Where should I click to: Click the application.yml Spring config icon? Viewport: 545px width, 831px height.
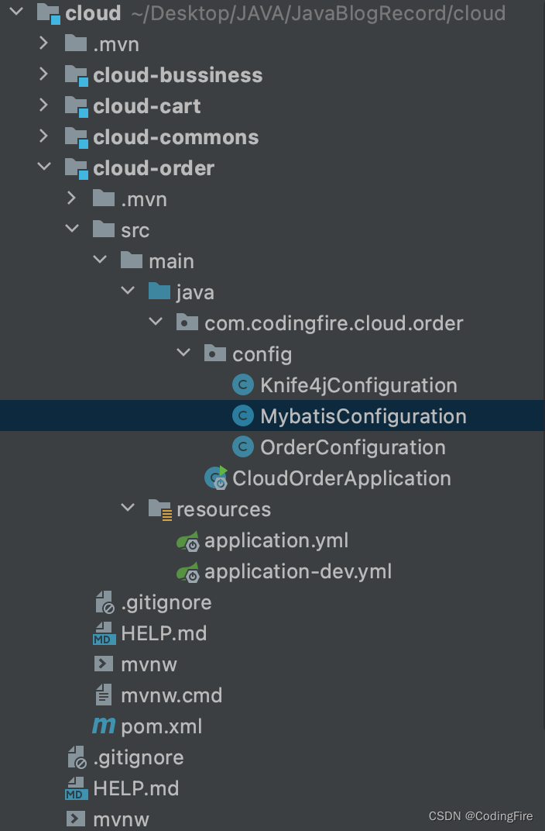pos(188,541)
